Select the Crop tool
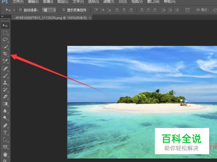 (x=5, y=54)
